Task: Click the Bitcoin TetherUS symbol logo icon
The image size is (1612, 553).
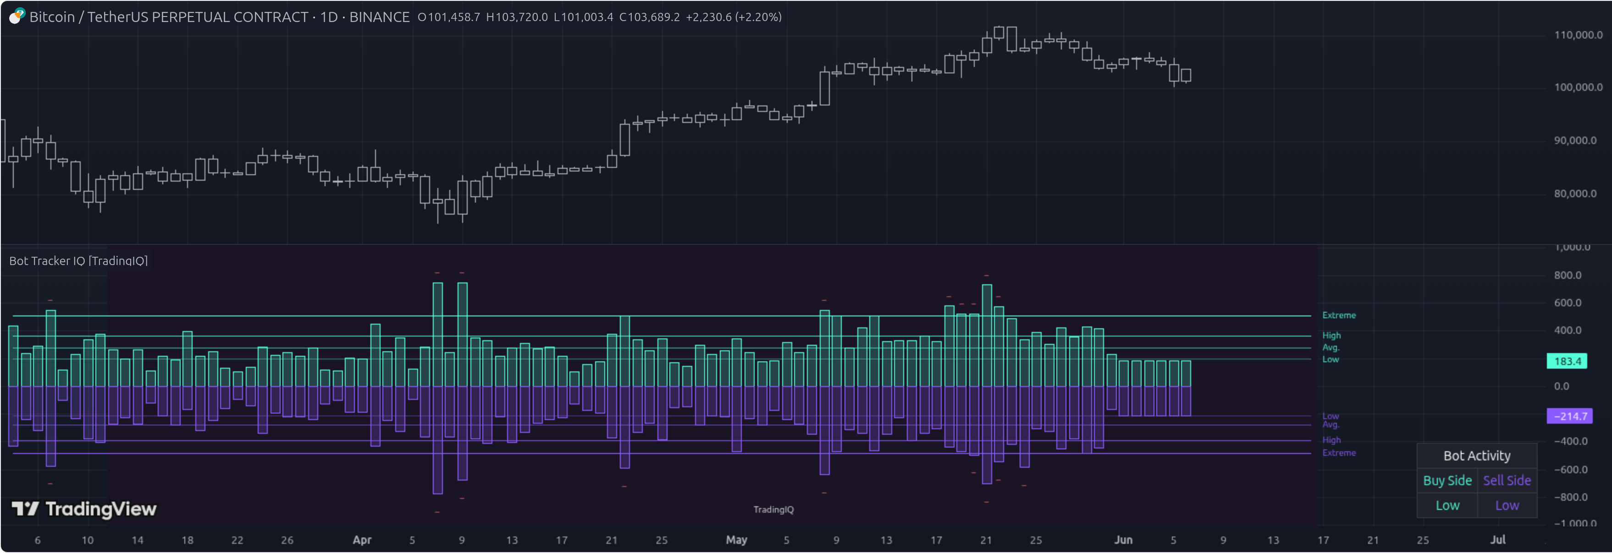Action: tap(17, 16)
